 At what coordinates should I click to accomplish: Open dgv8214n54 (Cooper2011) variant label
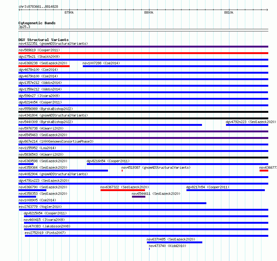[x=40, y=102]
